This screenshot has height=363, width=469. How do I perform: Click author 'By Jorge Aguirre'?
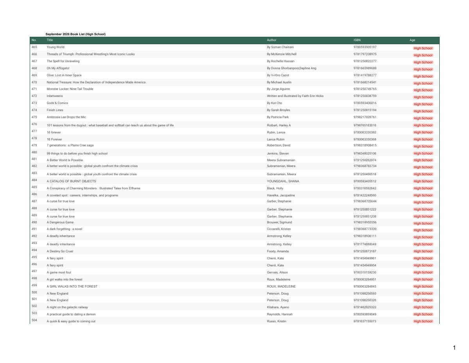[x=278, y=89]
